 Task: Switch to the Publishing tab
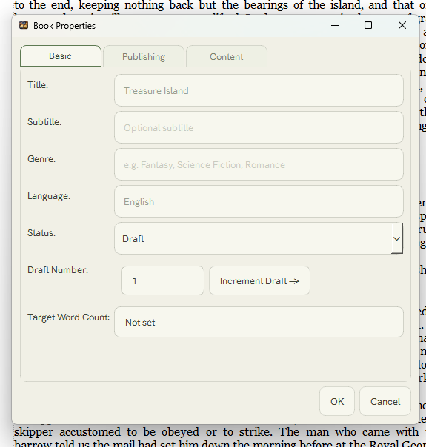(144, 56)
